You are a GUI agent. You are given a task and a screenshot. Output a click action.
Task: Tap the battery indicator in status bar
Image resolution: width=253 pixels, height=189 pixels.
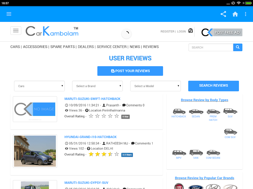[x=248, y=3]
